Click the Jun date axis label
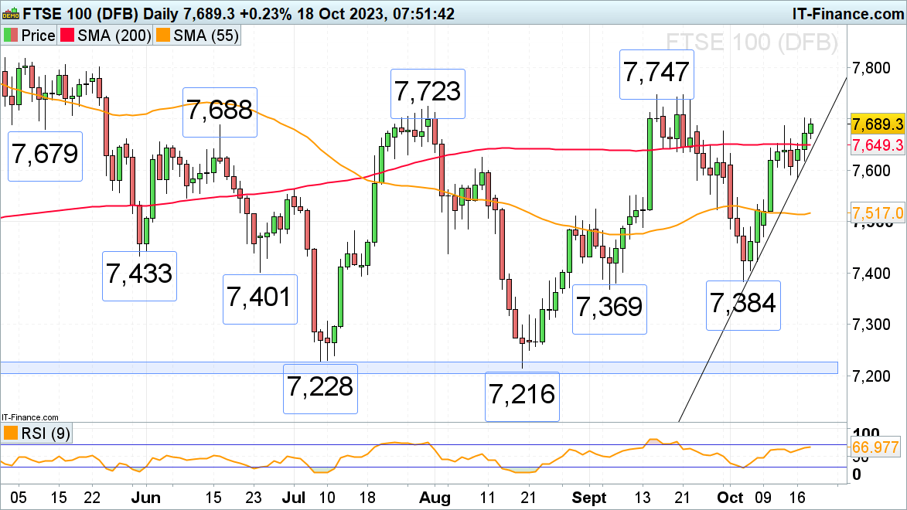The image size is (907, 510). point(146,498)
